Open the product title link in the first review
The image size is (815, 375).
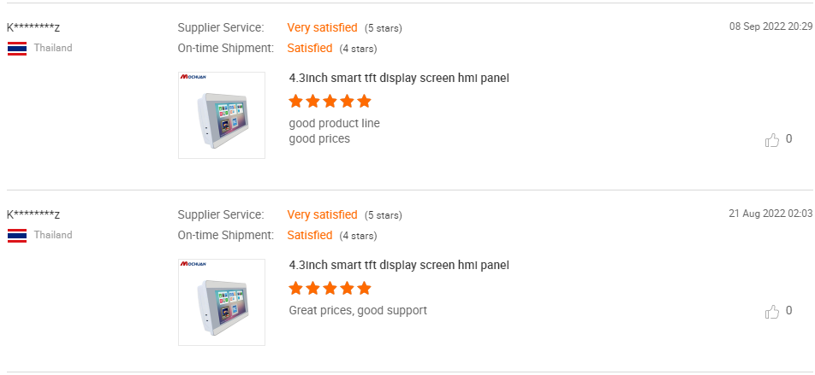click(399, 79)
